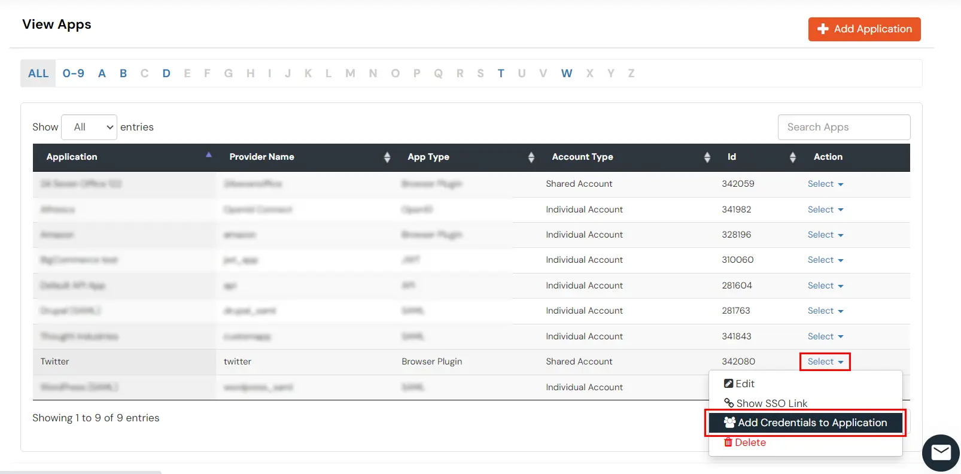The height and width of the screenshot is (474, 961).
Task: Sort by Provider Name column arrows
Action: click(387, 157)
